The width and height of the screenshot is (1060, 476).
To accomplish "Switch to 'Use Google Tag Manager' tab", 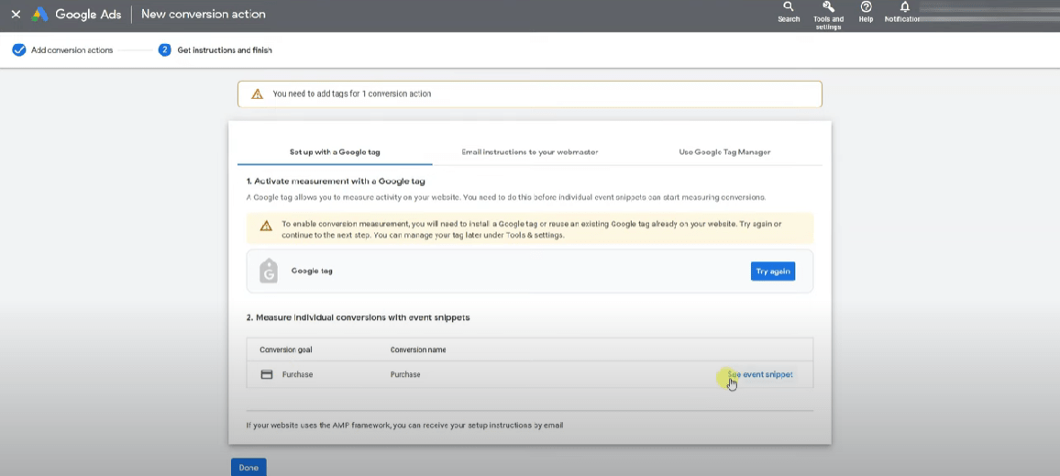I will point(724,152).
